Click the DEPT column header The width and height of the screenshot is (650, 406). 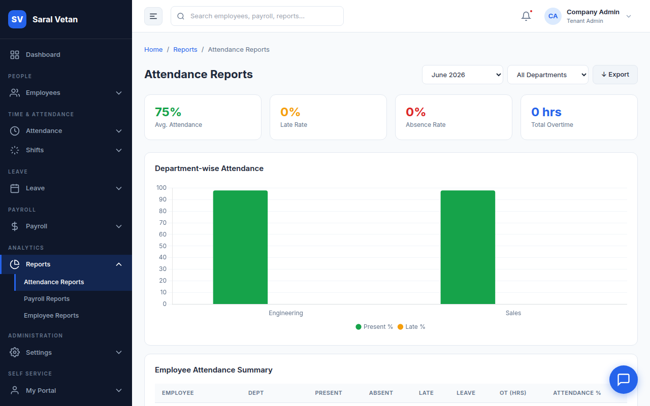pos(256,393)
